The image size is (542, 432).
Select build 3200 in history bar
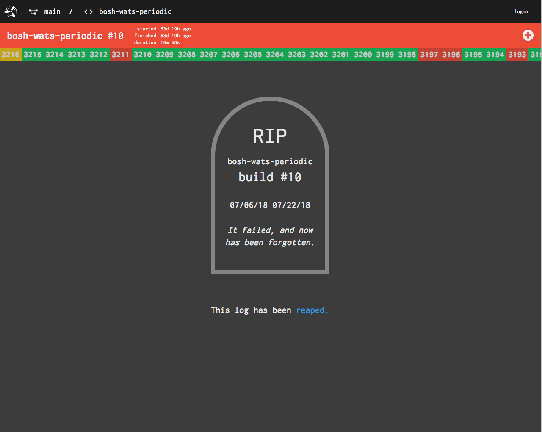(x=363, y=55)
